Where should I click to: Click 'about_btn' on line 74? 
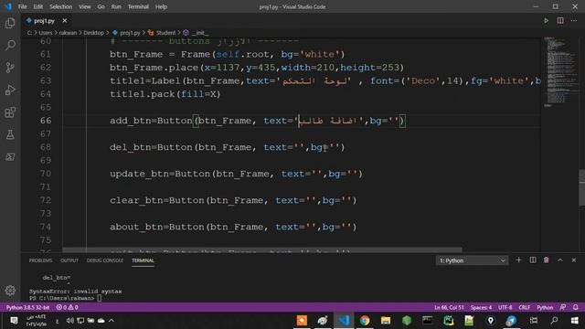(136, 227)
